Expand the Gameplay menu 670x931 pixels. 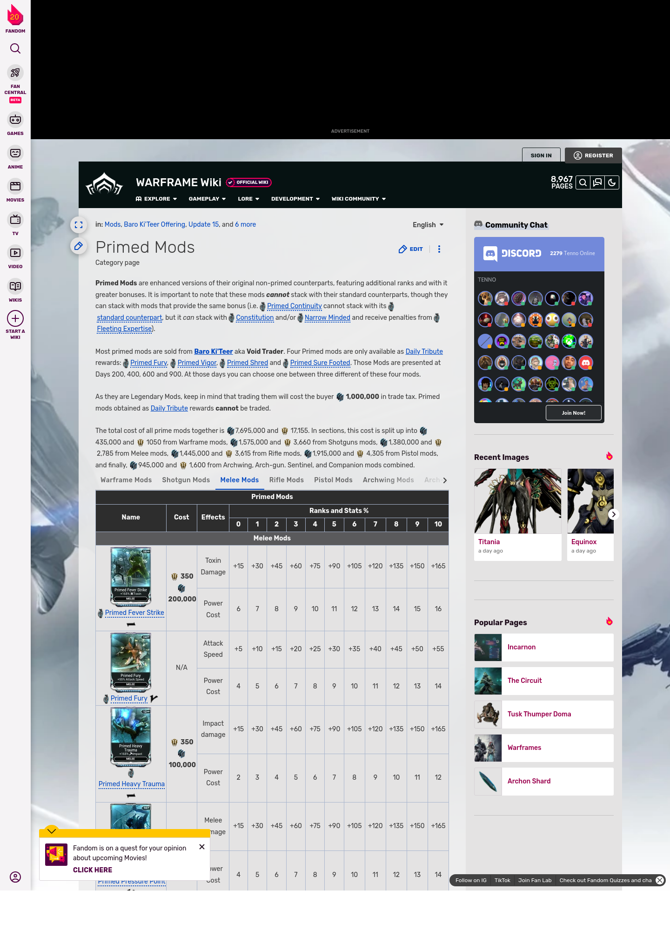click(207, 199)
